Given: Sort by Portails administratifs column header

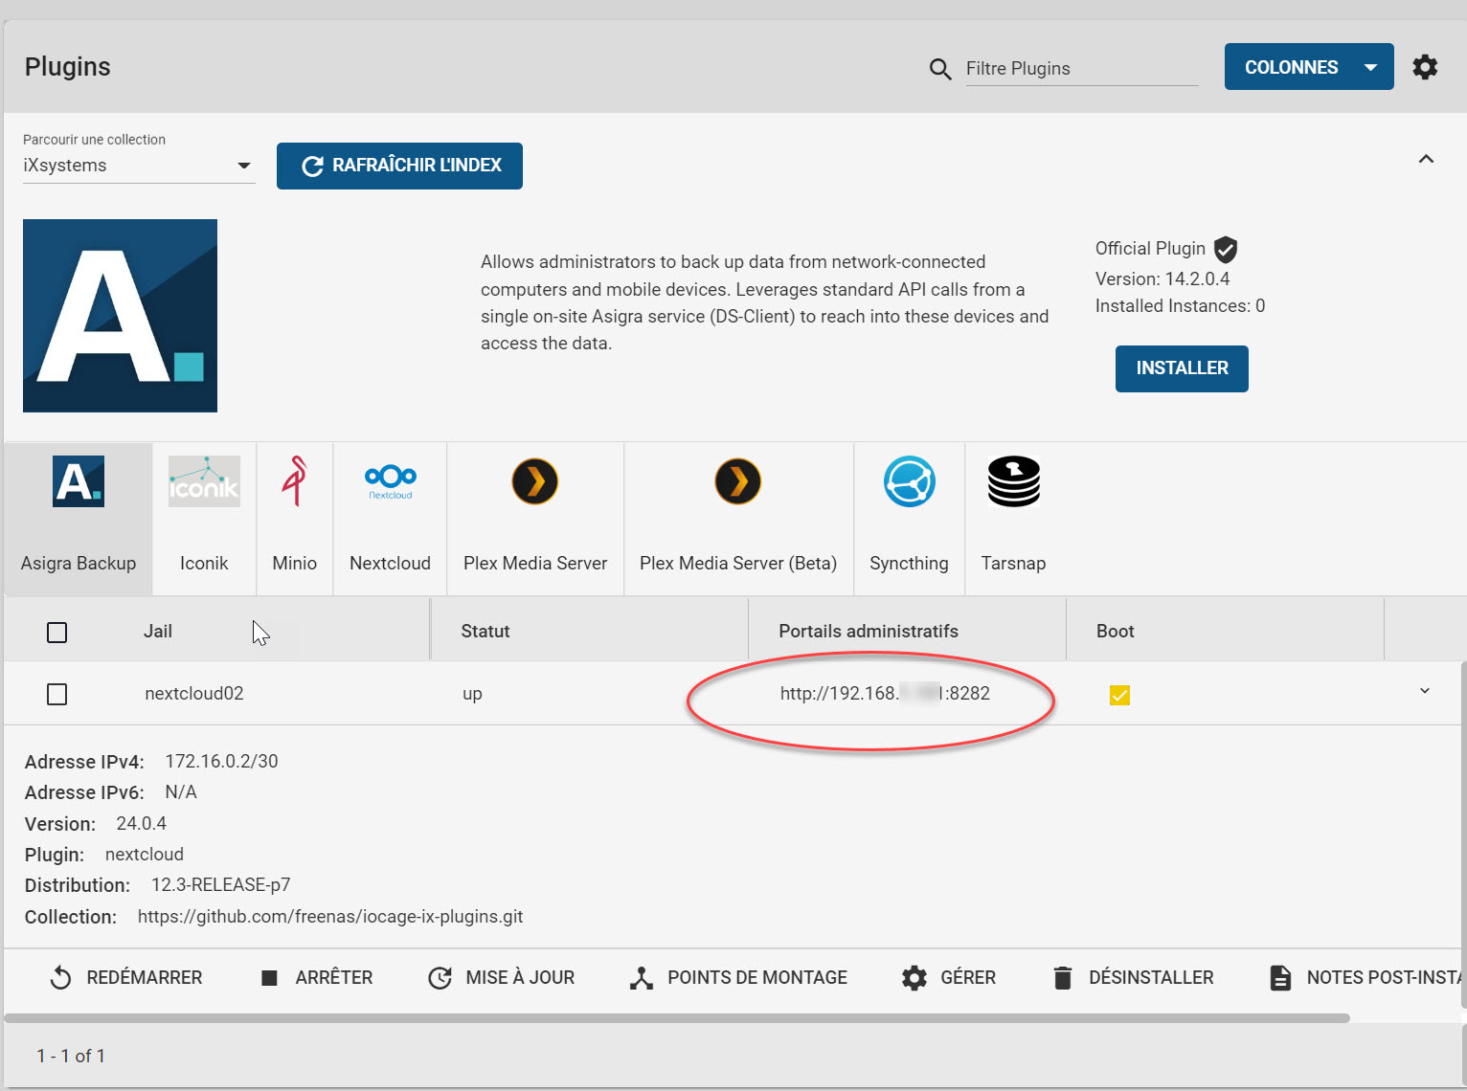Looking at the screenshot, I should [869, 632].
